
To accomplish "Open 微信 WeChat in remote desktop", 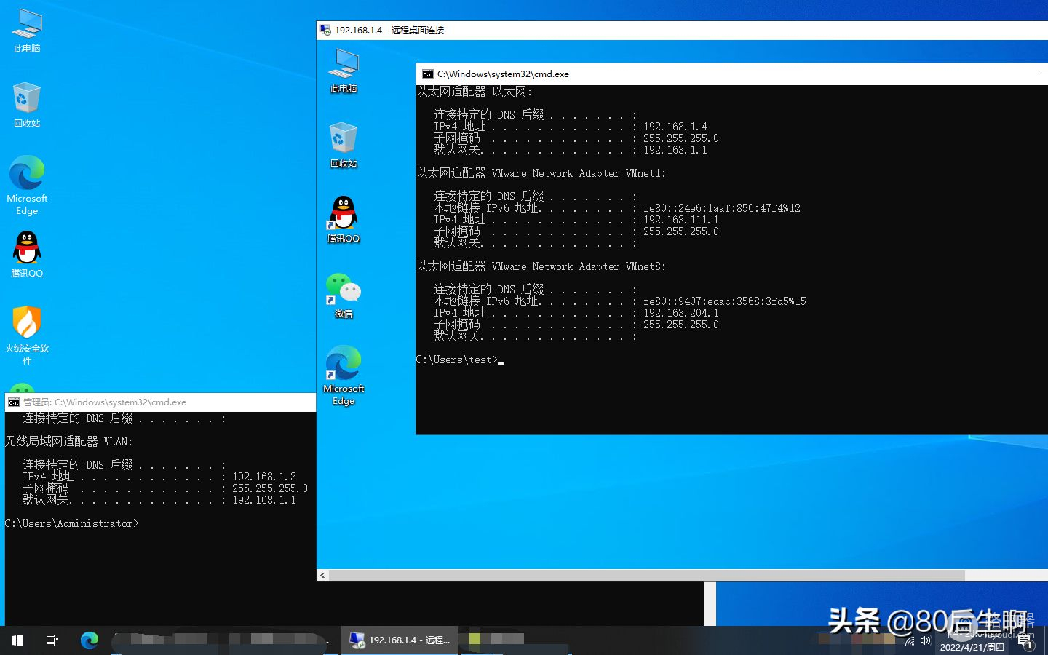I will pos(344,295).
